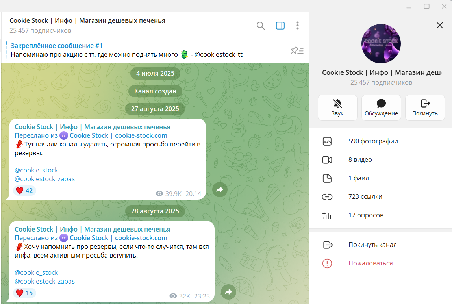The width and height of the screenshot is (452, 304).
Task: Click the channel name in info panel
Action: 381,73
